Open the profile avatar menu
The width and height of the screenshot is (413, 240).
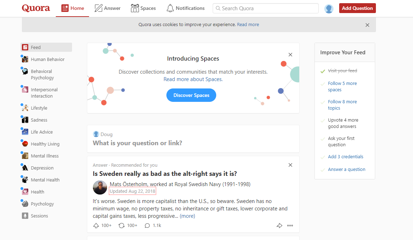329,9
